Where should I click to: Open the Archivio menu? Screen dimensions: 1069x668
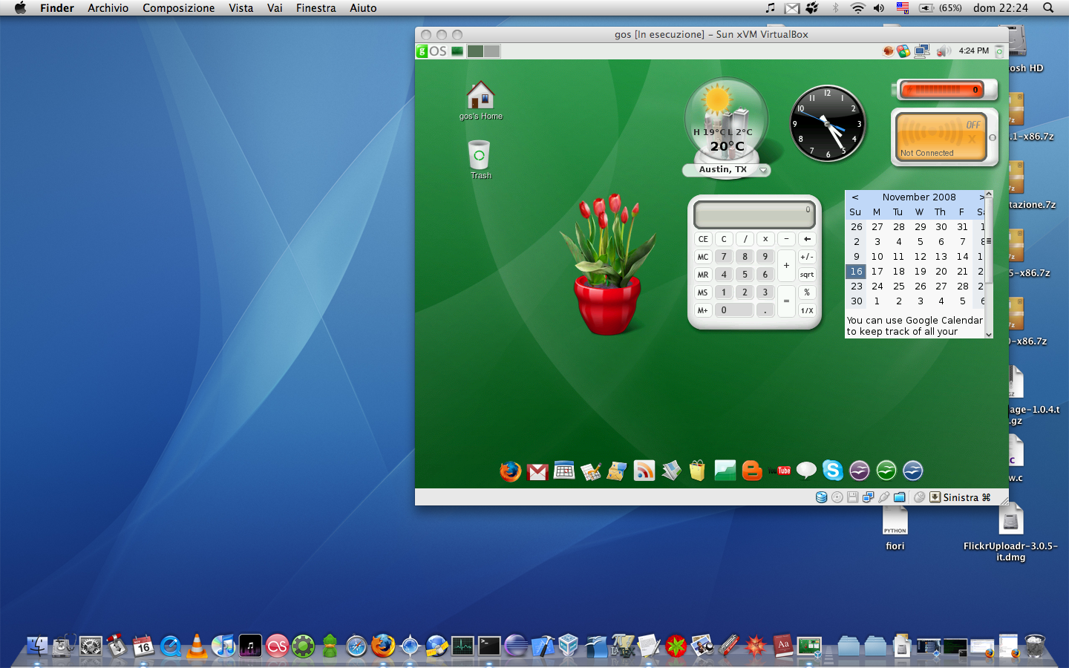tap(108, 8)
